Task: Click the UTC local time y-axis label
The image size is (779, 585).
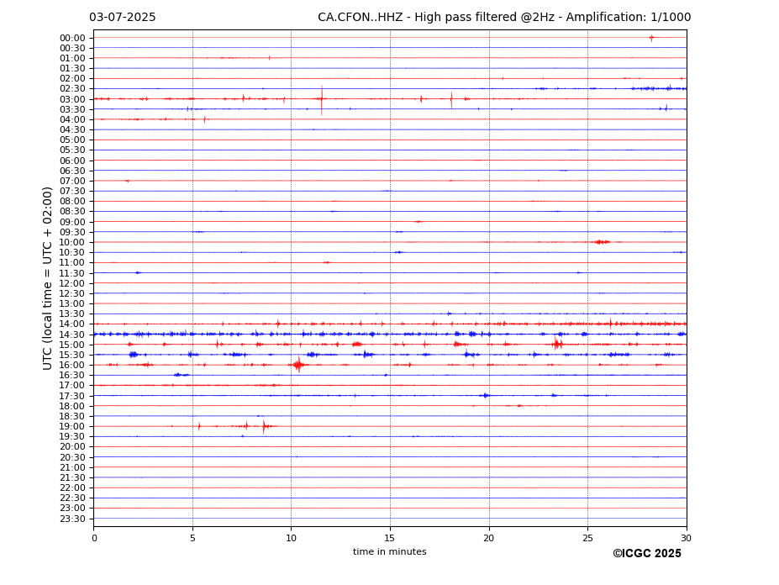Action: click(x=47, y=278)
